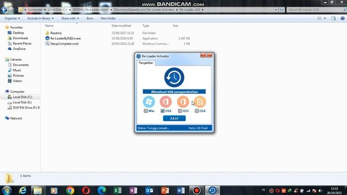The height and width of the screenshot is (195, 347).
Task: Toggle the preview pane icon
Action: (333, 18)
